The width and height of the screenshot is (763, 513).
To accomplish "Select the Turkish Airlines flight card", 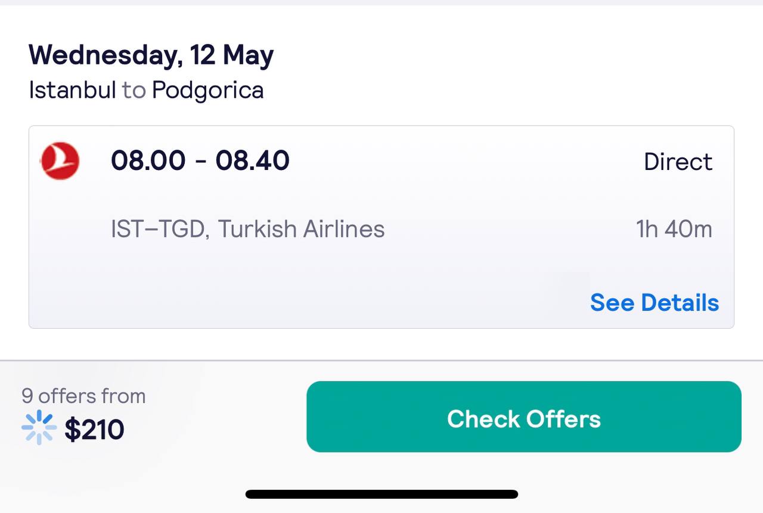I will tap(381, 227).
